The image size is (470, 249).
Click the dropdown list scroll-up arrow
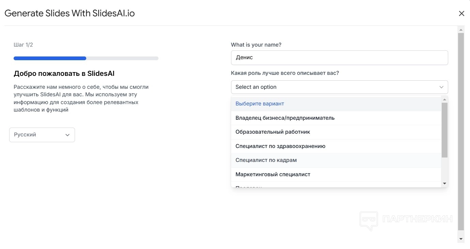pyautogui.click(x=444, y=99)
